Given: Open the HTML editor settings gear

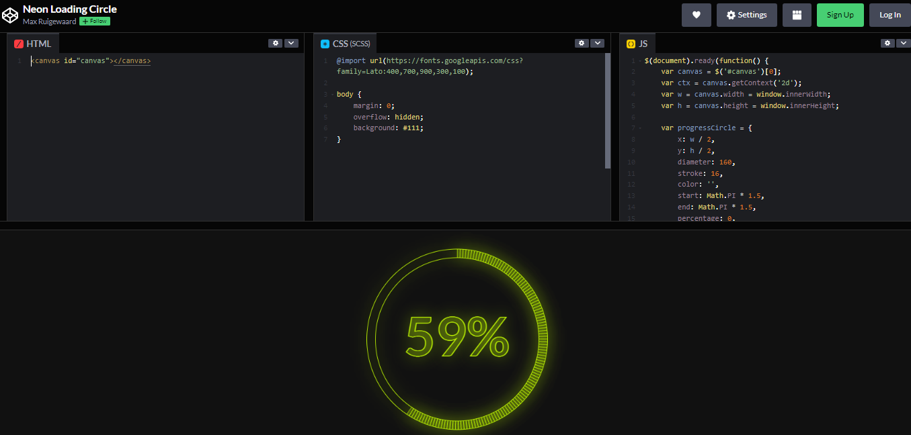Looking at the screenshot, I should click(x=275, y=42).
